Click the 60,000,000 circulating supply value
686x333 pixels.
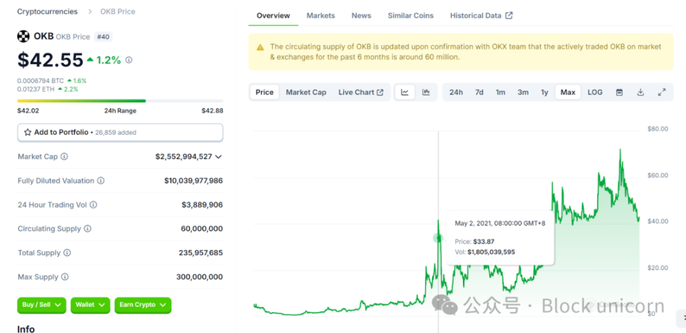202,229
